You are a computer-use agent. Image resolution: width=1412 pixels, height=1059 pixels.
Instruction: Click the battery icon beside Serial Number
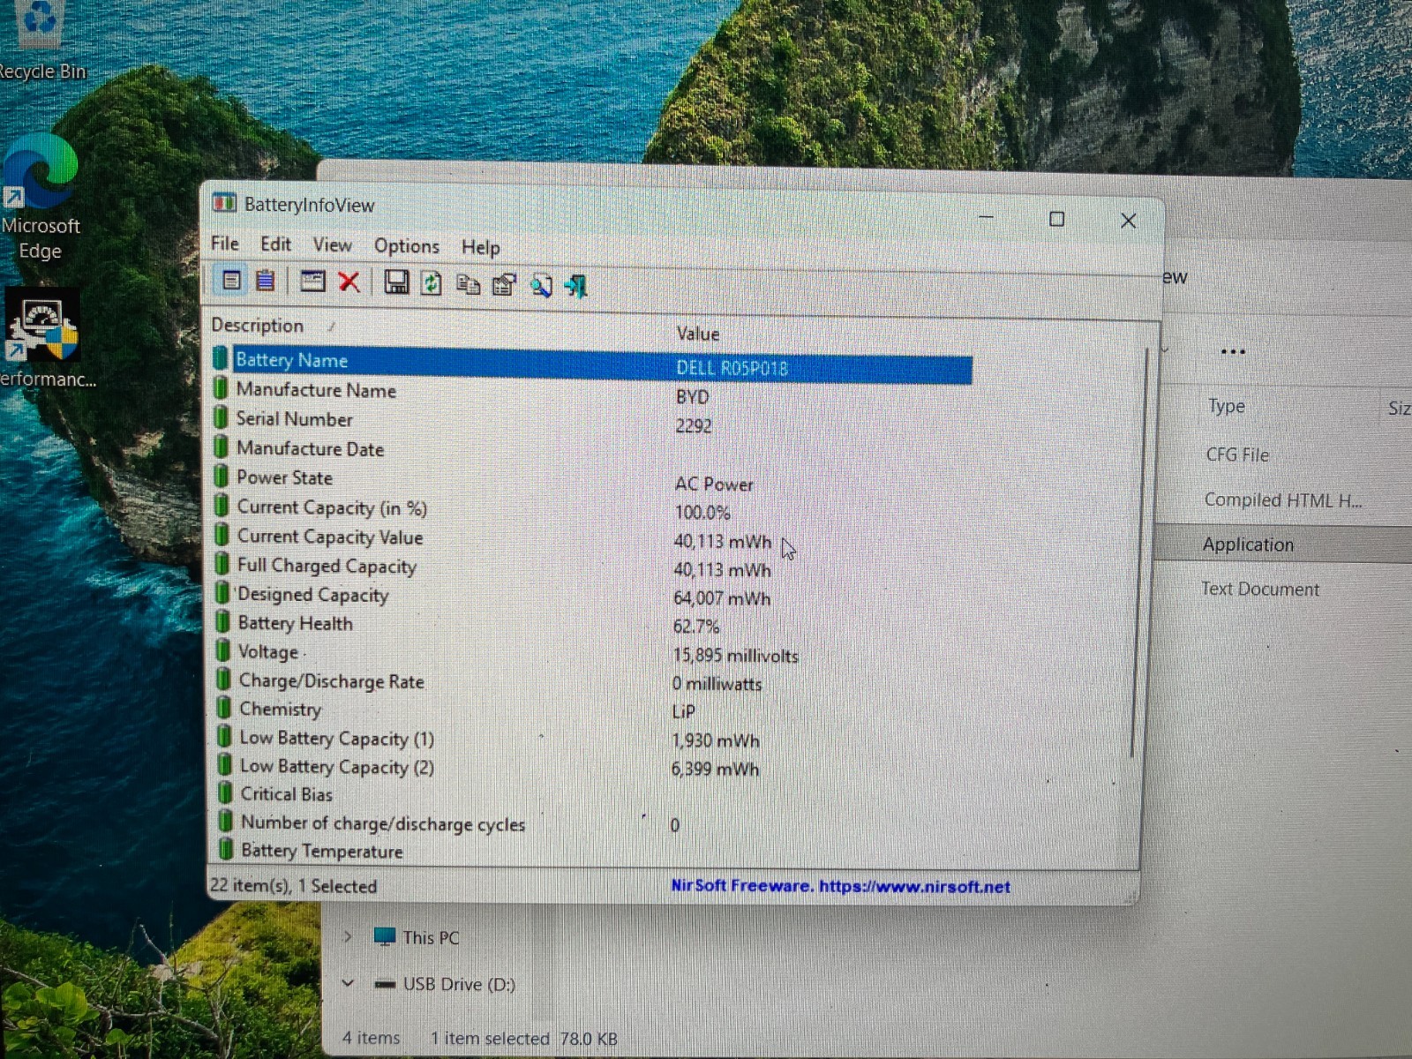click(221, 417)
